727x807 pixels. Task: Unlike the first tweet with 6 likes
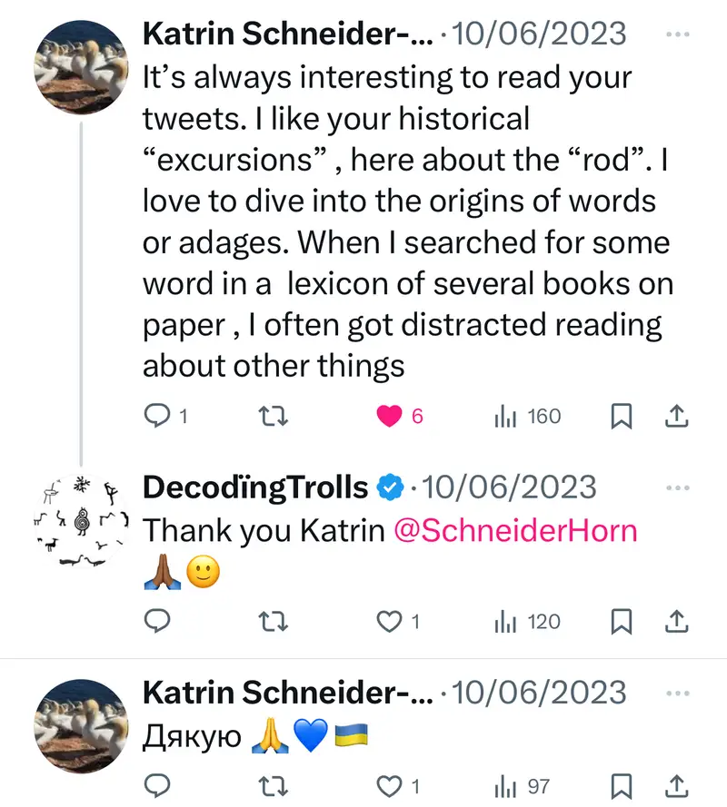(x=390, y=417)
